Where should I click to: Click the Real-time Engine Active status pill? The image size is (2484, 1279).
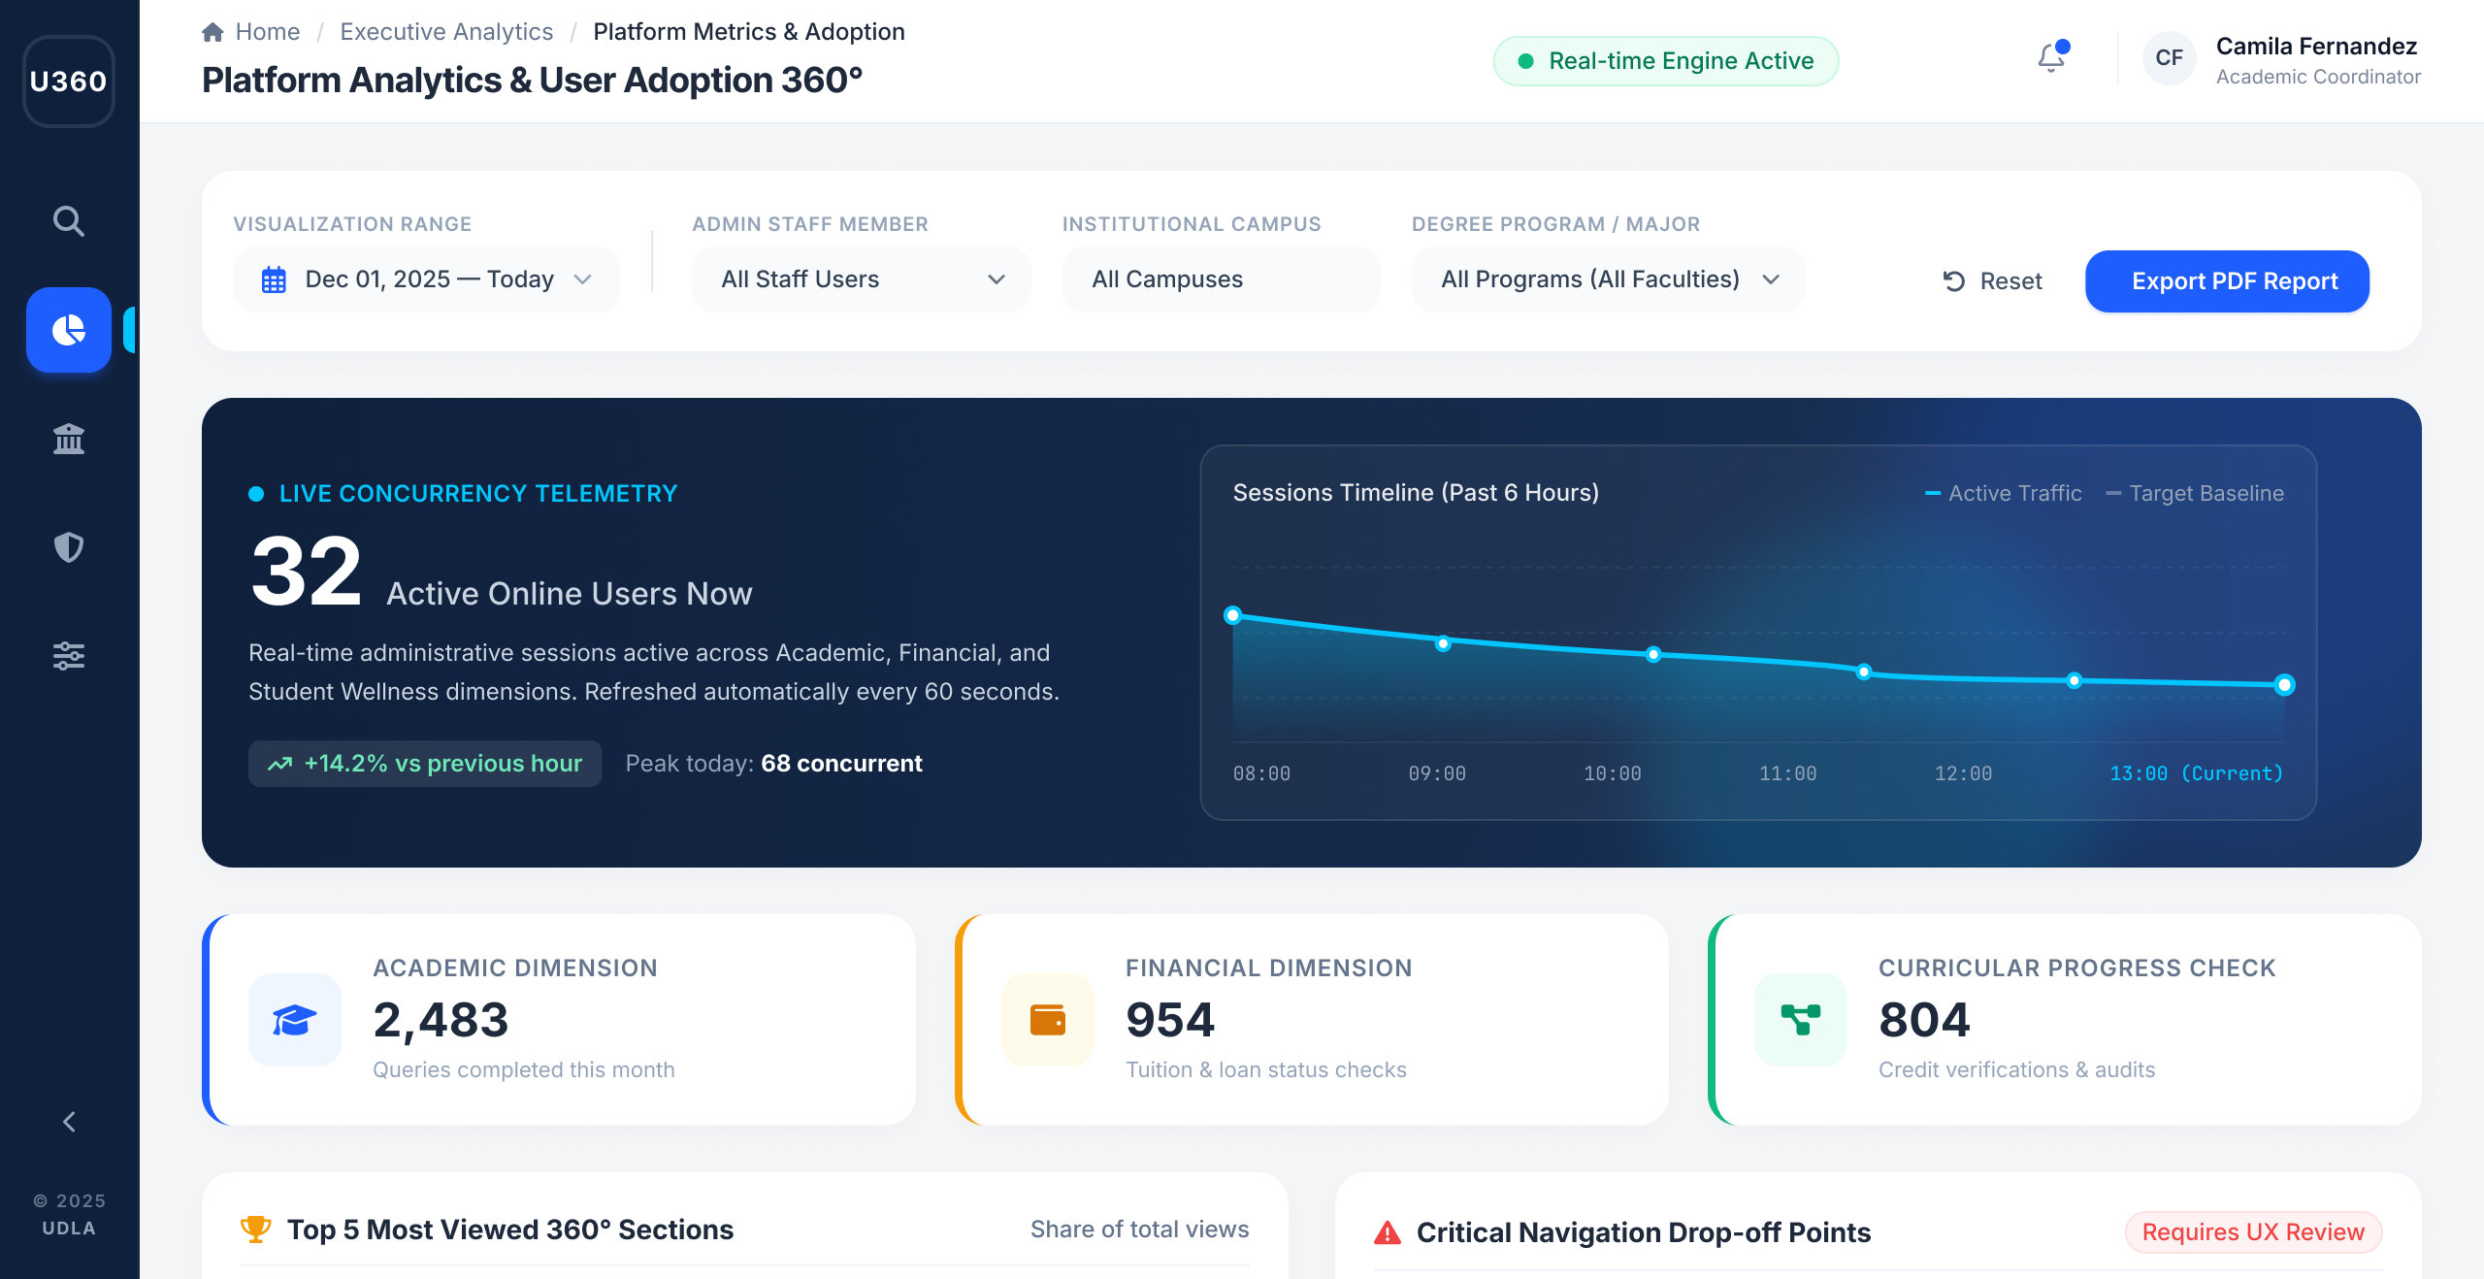(1666, 61)
